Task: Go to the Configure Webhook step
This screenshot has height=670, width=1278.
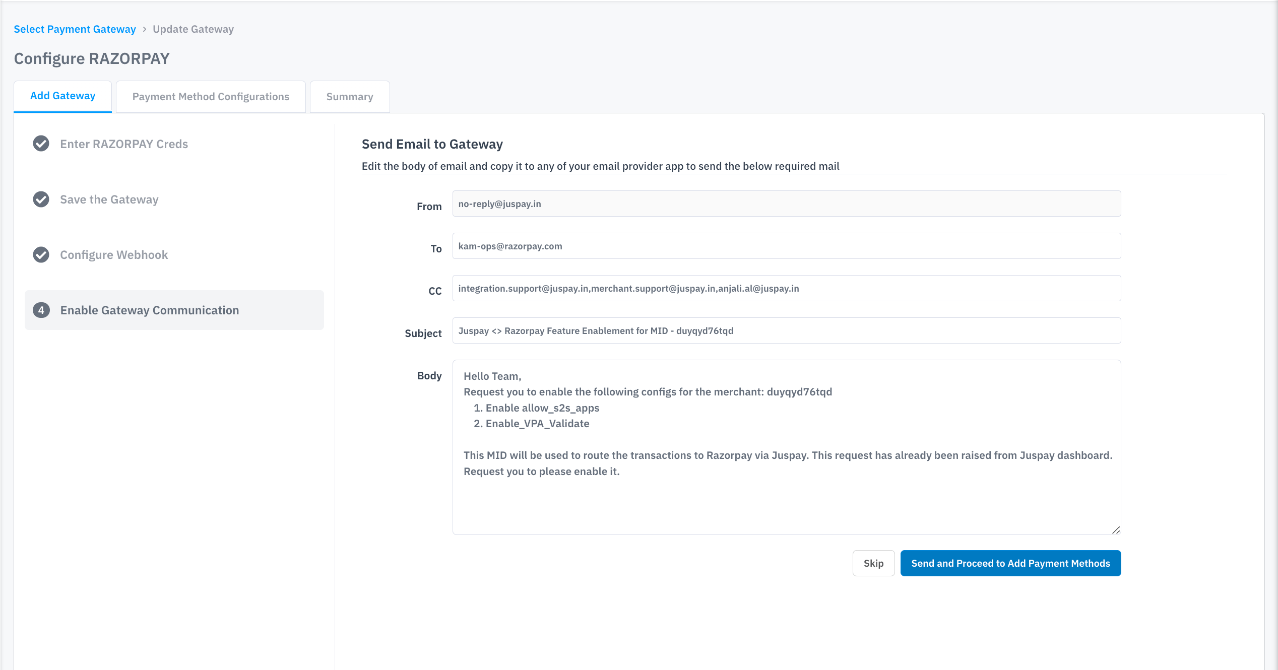Action: click(114, 255)
